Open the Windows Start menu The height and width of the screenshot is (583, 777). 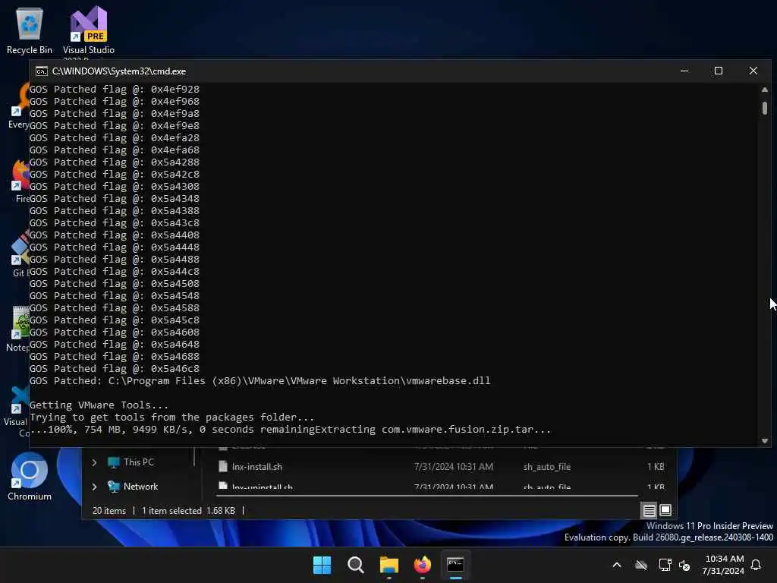(x=322, y=565)
